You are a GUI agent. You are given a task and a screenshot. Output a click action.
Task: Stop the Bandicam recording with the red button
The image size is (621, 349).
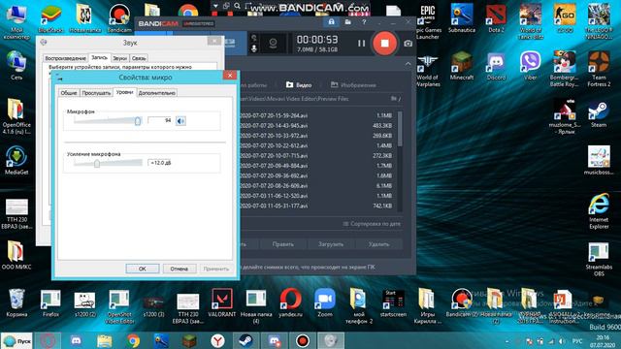click(x=384, y=43)
